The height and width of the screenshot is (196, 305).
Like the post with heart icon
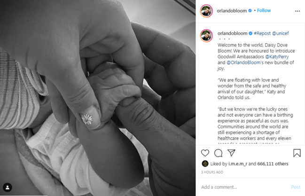[205, 153]
